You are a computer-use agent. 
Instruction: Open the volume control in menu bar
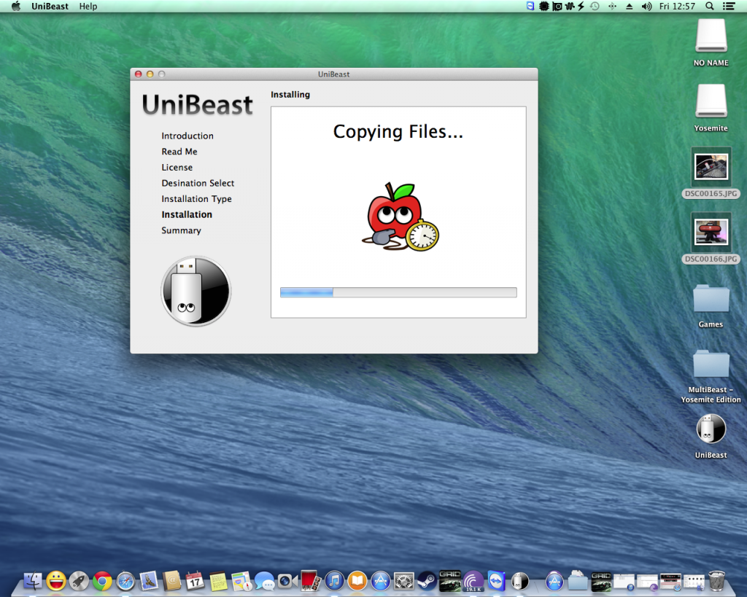pyautogui.click(x=646, y=6)
